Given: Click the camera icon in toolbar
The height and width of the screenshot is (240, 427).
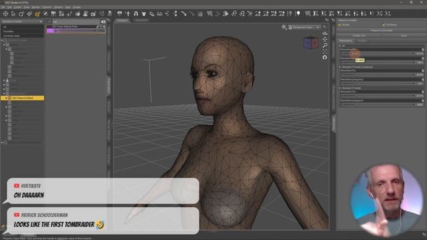Looking at the screenshot, I should click(93, 13).
